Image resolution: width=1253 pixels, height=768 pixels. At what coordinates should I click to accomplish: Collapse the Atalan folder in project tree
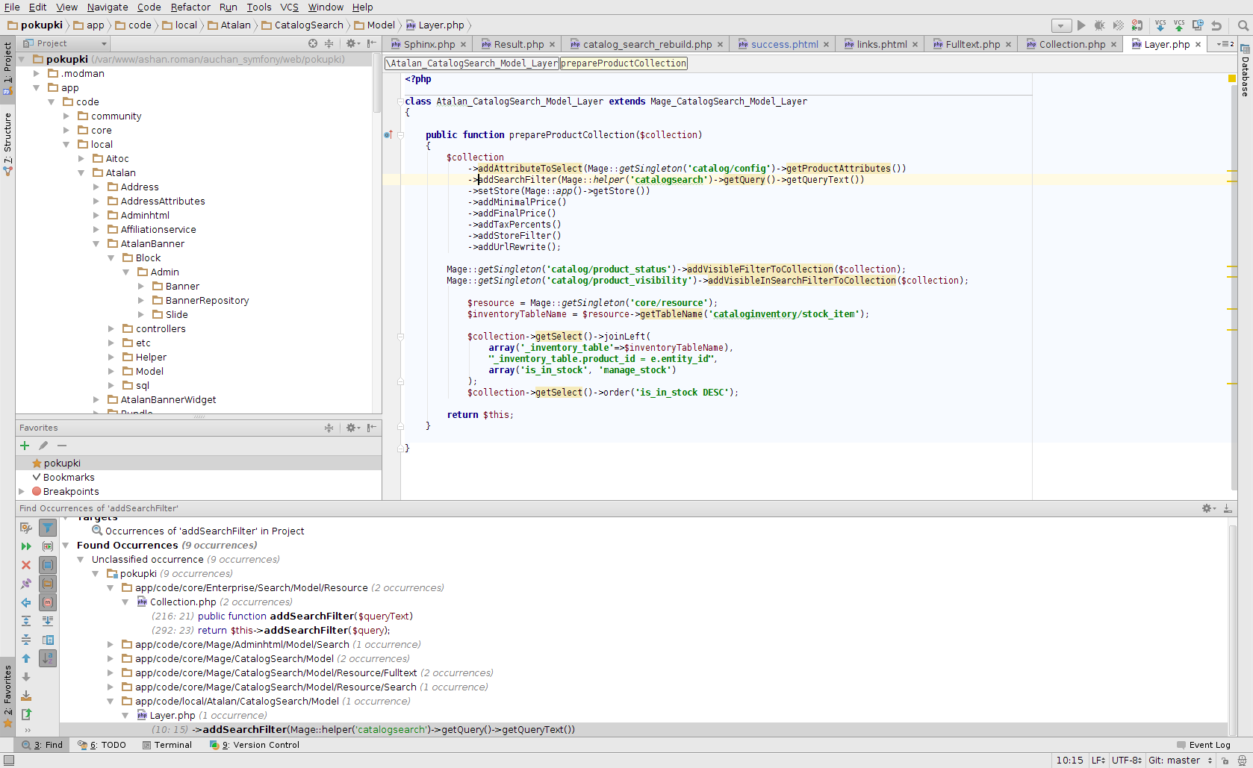pos(81,173)
